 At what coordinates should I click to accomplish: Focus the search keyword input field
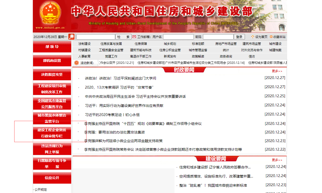coord(96,37)
